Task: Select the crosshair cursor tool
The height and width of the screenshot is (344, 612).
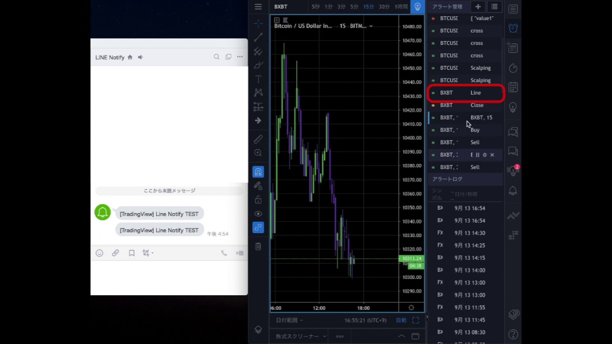Action: coord(258,23)
